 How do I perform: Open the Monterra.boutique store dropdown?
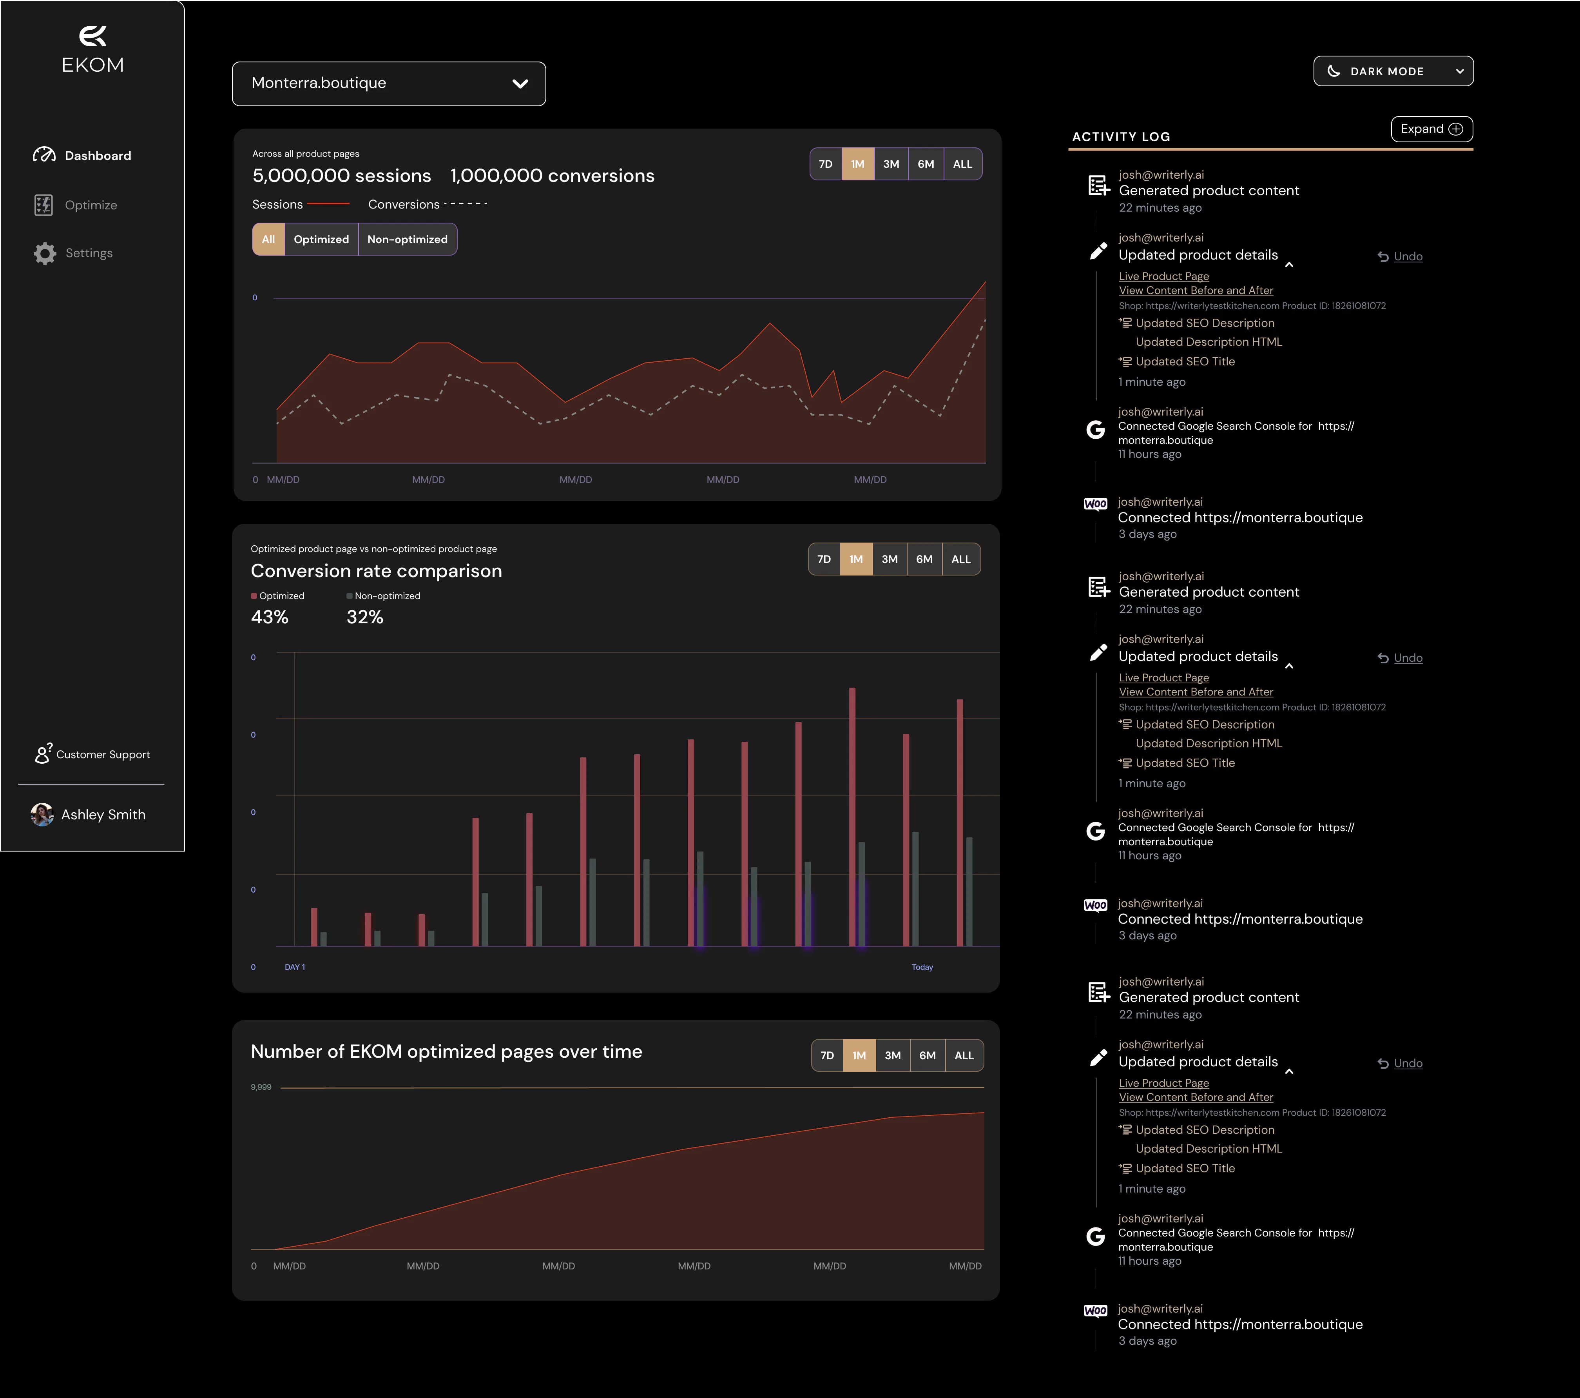click(x=389, y=84)
